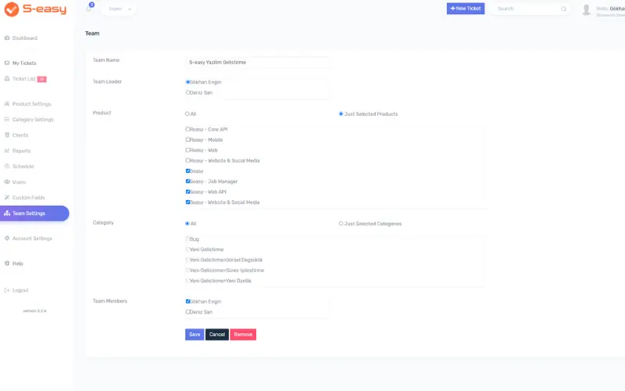Open Reports via its chart icon

[x=7, y=151]
